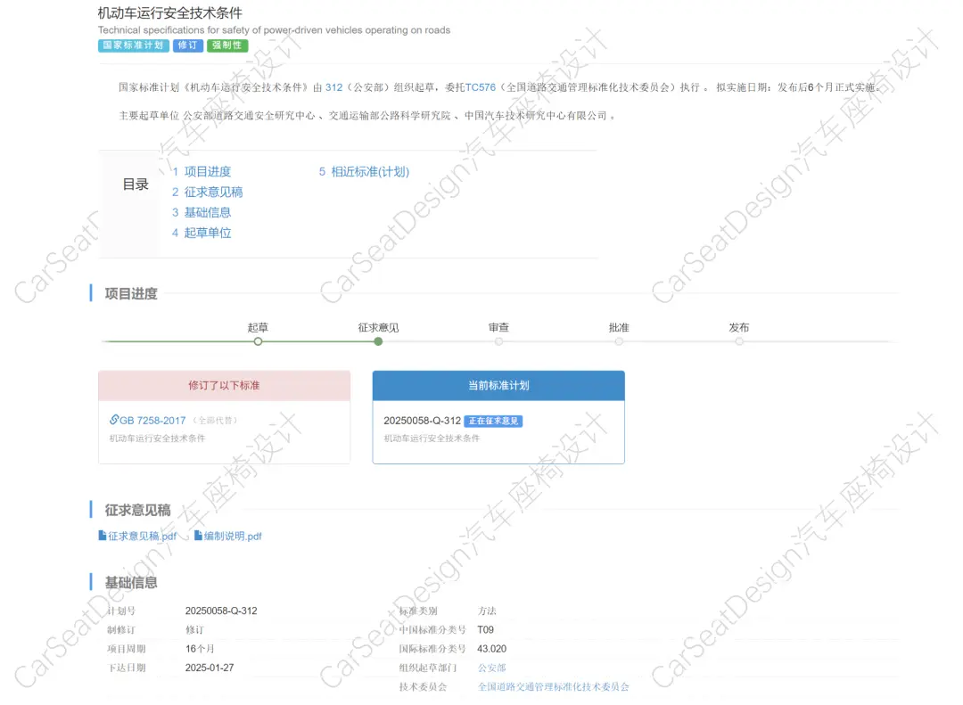This screenshot has height=705, width=963.
Task: Click the chain link icon before GB 7258-2017
Action: (x=114, y=420)
